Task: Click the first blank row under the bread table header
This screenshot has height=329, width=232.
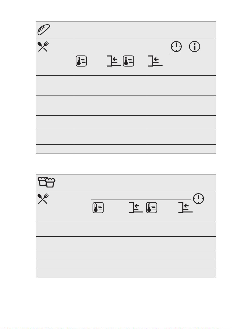Action: 126,85
